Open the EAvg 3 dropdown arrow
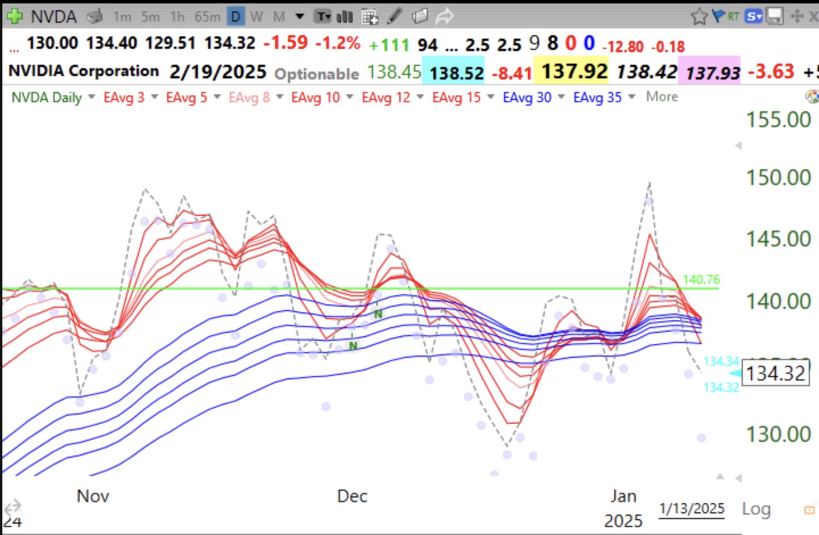The width and height of the screenshot is (819, 535). (x=154, y=97)
